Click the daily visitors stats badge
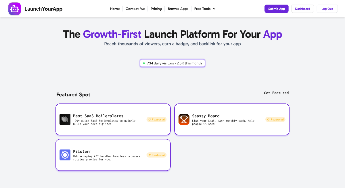345x188 pixels. 172,63
